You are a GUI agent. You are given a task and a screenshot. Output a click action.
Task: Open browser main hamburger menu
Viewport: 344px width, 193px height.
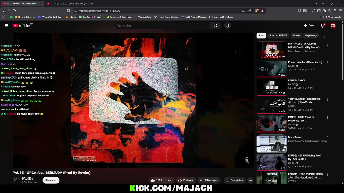pyautogui.click(x=340, y=11)
